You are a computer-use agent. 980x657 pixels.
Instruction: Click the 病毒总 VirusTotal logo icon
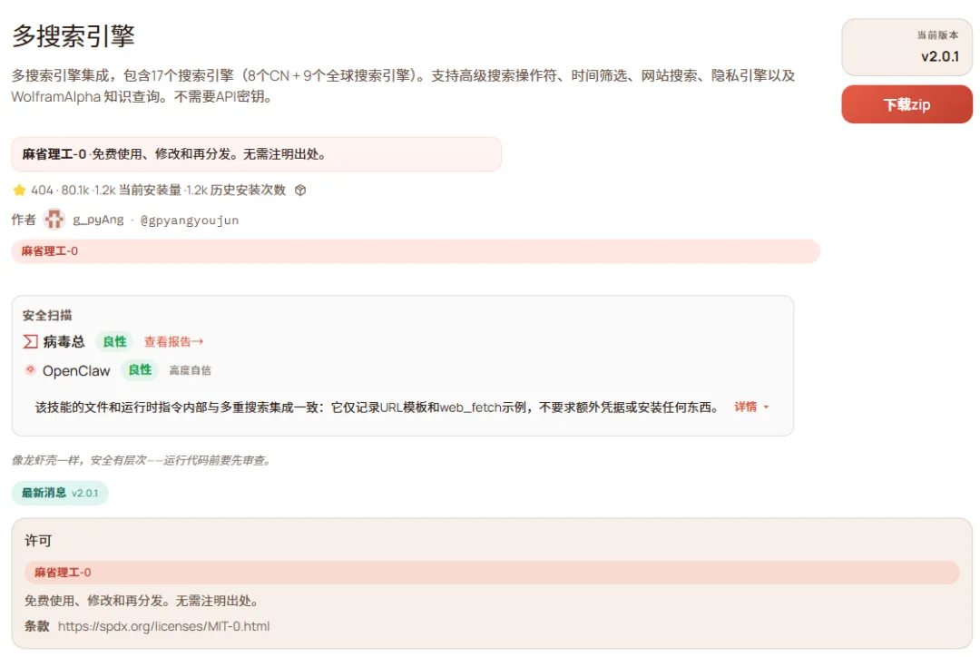pos(31,341)
